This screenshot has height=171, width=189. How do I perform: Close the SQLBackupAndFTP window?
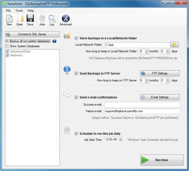click(x=181, y=3)
